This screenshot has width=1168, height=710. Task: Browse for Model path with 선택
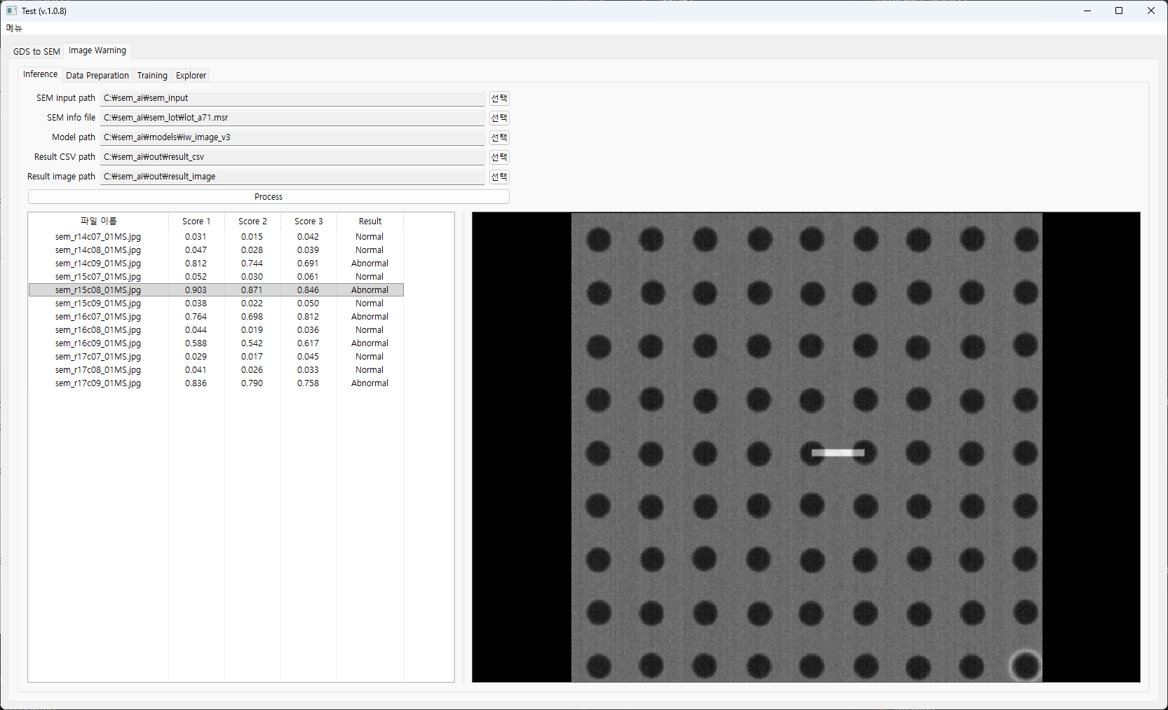[499, 137]
